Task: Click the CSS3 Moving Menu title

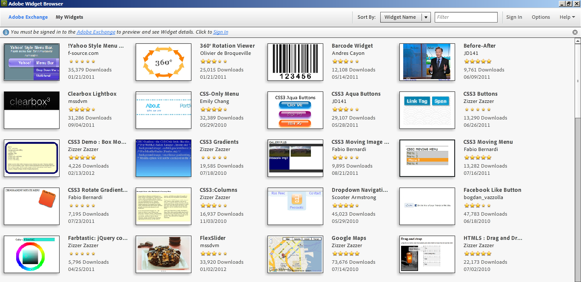Action: [488, 142]
